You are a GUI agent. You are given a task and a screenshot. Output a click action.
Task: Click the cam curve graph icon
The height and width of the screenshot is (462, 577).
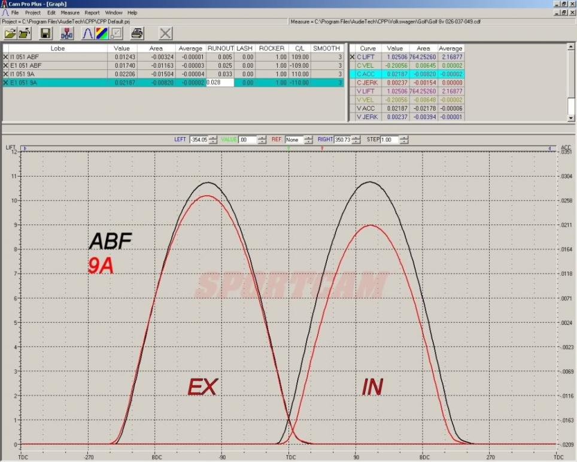87,34
